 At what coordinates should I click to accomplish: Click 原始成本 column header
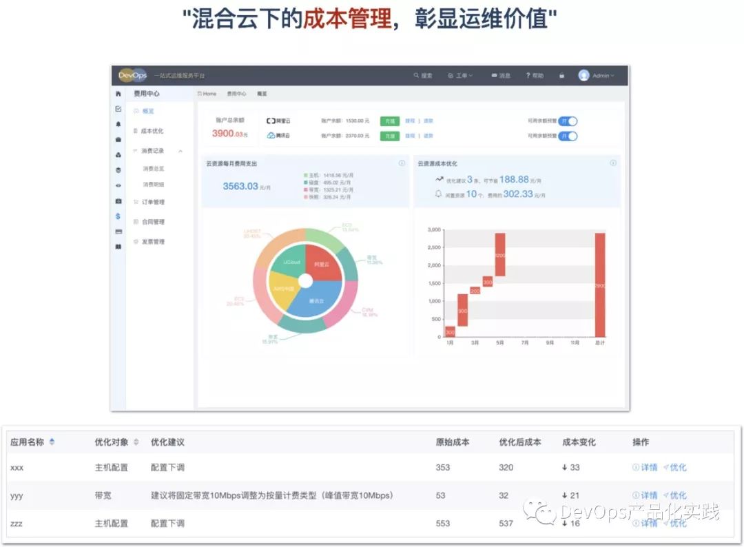click(x=452, y=442)
